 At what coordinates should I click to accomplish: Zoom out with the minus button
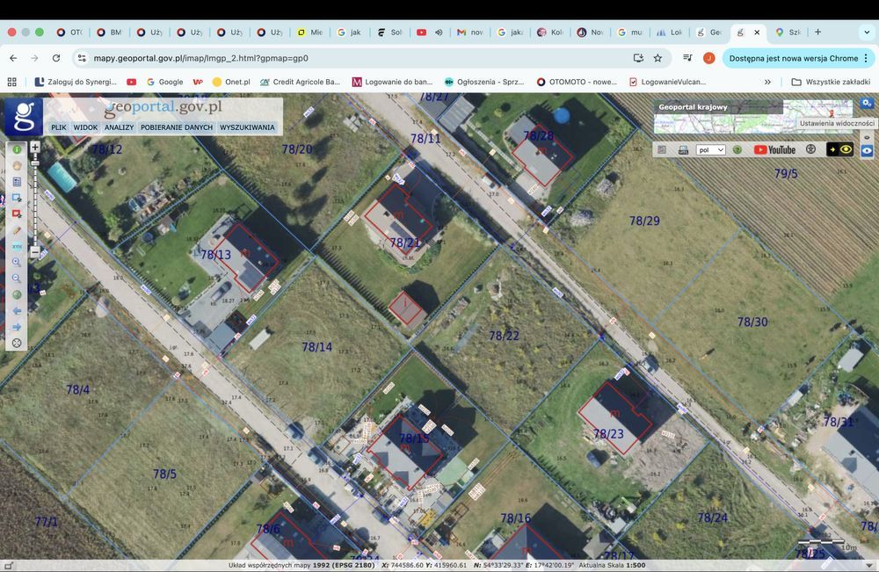(x=35, y=251)
